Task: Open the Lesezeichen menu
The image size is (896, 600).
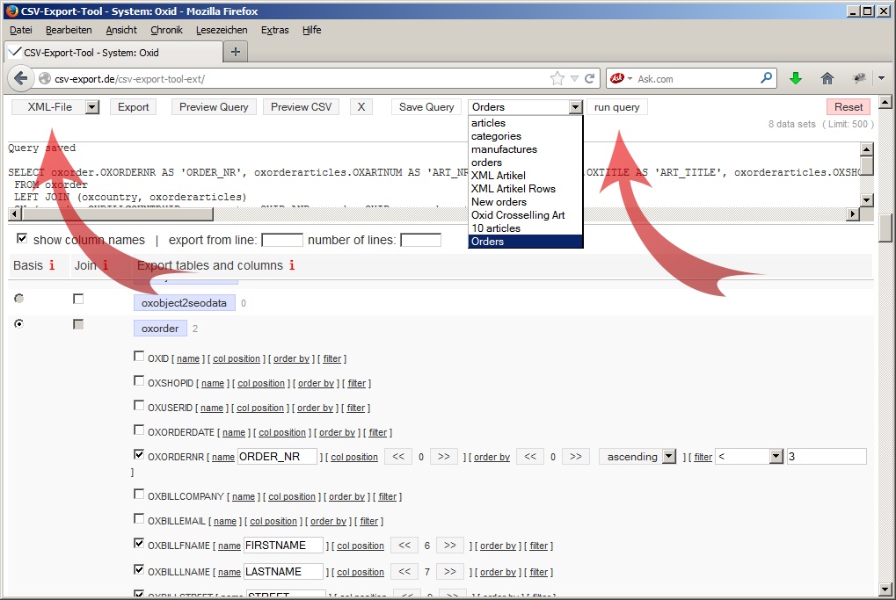Action: pyautogui.click(x=222, y=30)
